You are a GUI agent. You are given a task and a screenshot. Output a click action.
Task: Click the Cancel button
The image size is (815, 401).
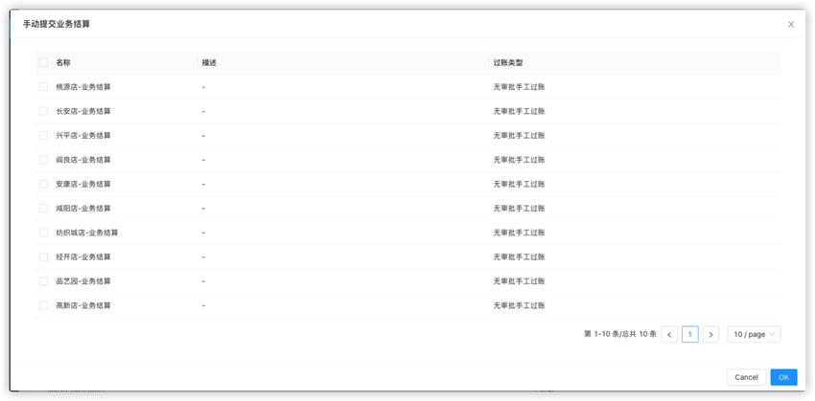(746, 377)
